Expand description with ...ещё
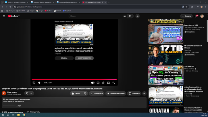The image size is (208, 117). click(19, 106)
